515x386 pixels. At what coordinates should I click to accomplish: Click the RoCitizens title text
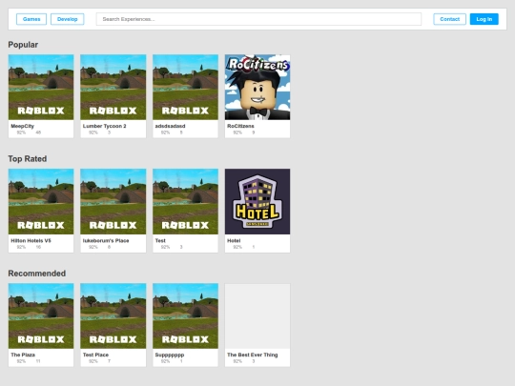240,126
